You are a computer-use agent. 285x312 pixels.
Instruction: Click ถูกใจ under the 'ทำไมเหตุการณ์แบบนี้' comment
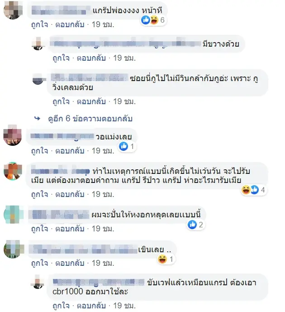[x=40, y=194]
